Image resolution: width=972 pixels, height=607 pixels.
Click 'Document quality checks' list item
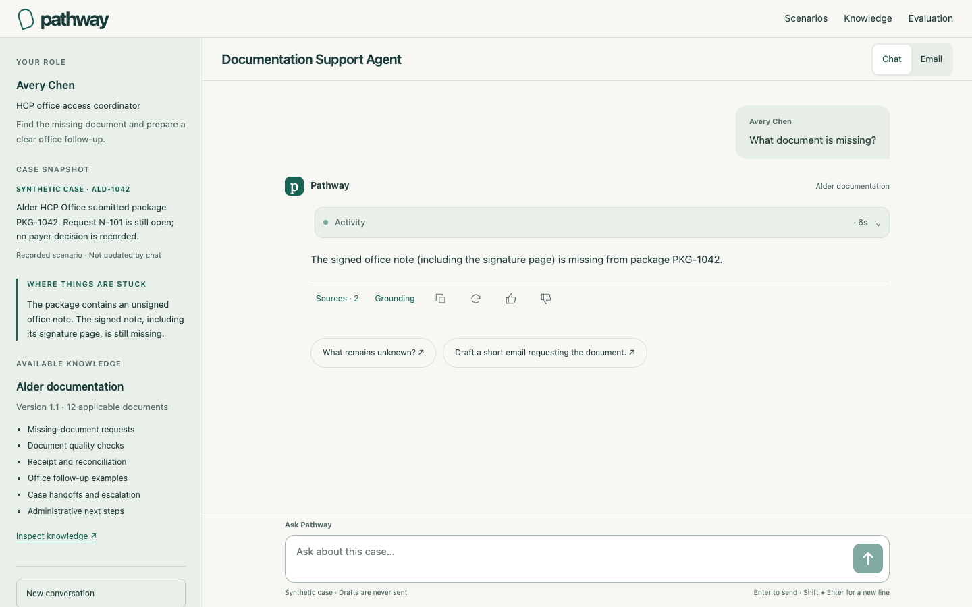pyautogui.click(x=76, y=446)
